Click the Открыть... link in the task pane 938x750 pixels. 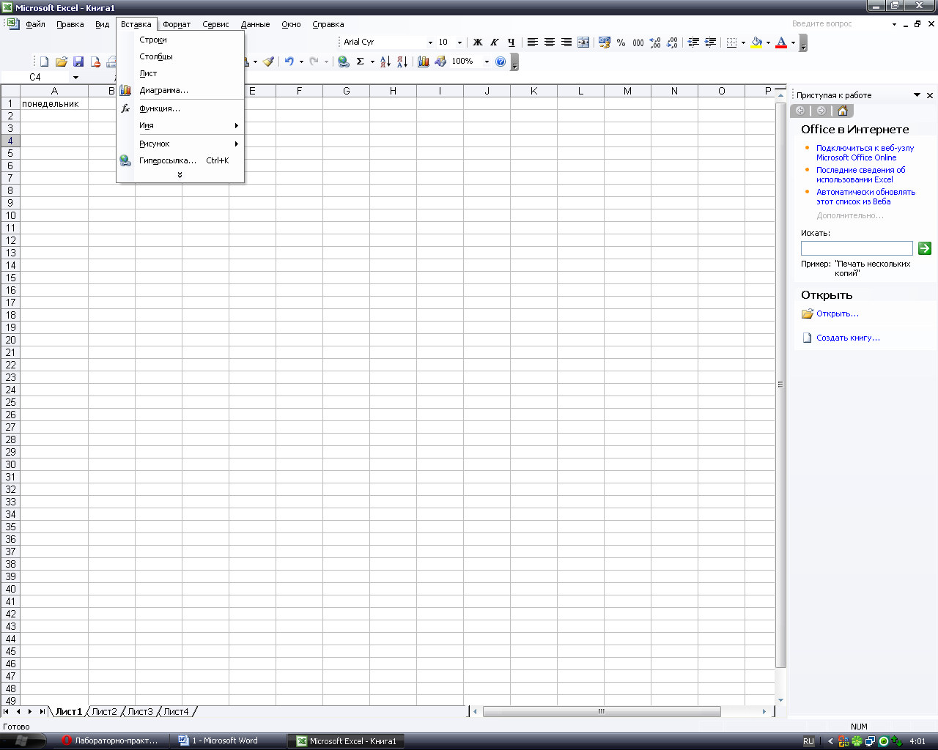coord(838,313)
